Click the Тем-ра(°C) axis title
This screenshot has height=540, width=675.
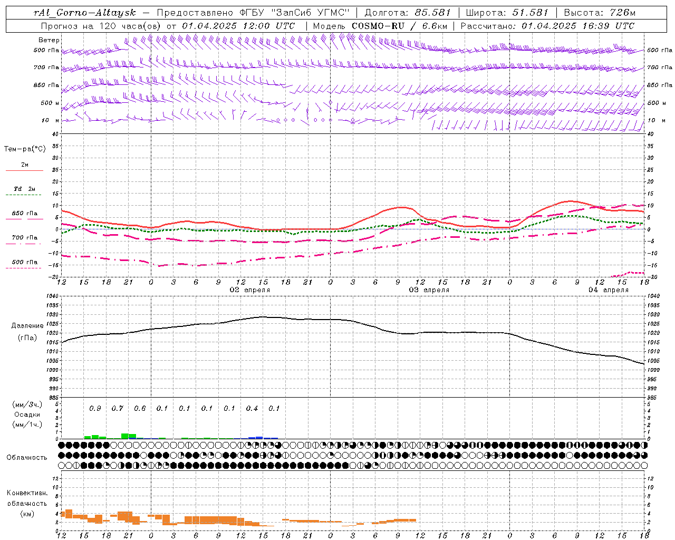pos(25,149)
